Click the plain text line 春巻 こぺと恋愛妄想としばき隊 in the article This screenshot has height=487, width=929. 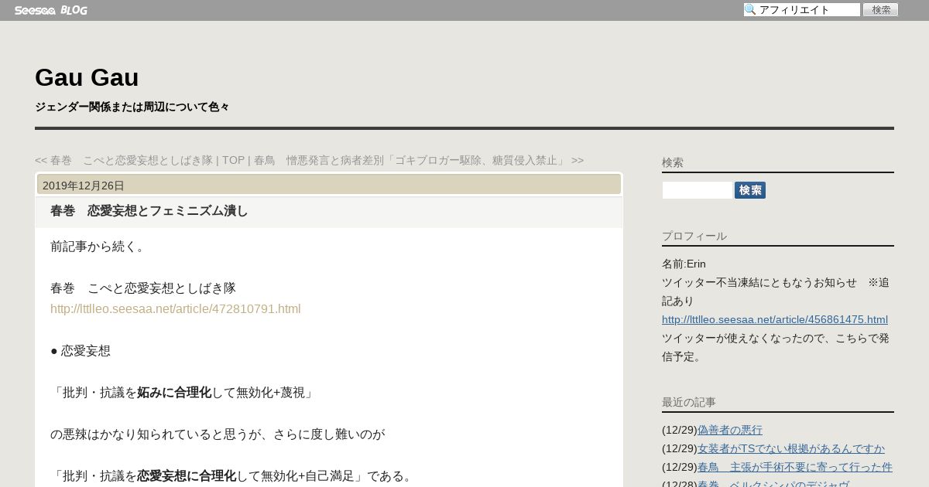tap(143, 288)
